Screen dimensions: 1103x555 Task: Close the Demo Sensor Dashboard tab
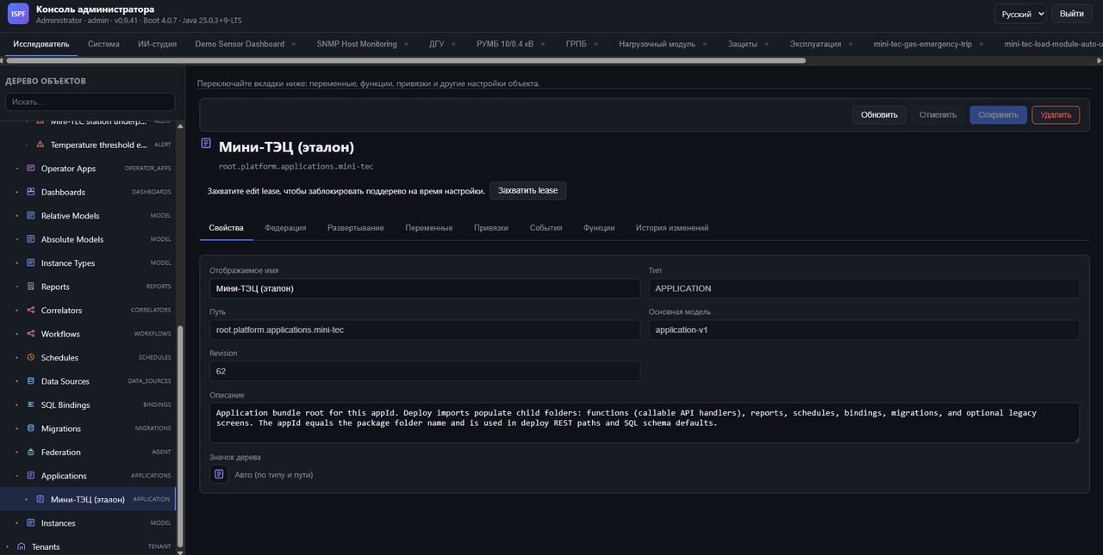293,44
